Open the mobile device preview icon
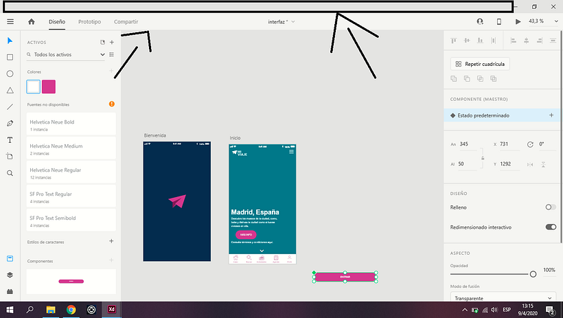Image resolution: width=563 pixels, height=318 pixels. point(498,21)
